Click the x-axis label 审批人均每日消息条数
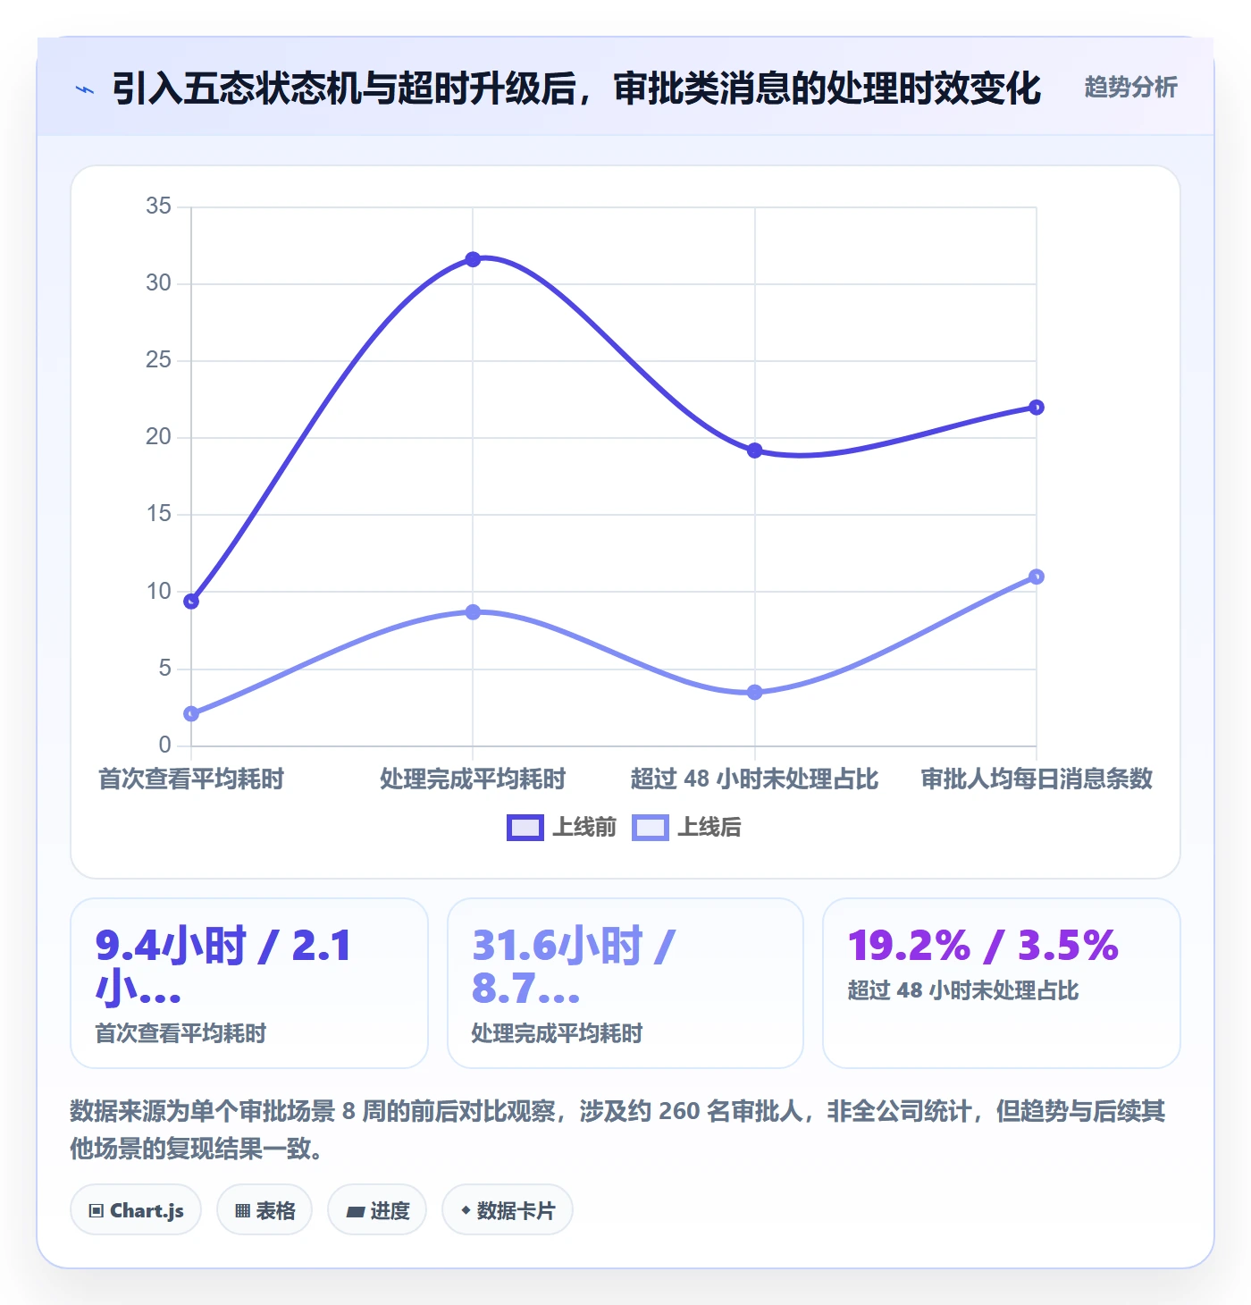The height and width of the screenshot is (1305, 1251). pyautogui.click(x=1037, y=779)
